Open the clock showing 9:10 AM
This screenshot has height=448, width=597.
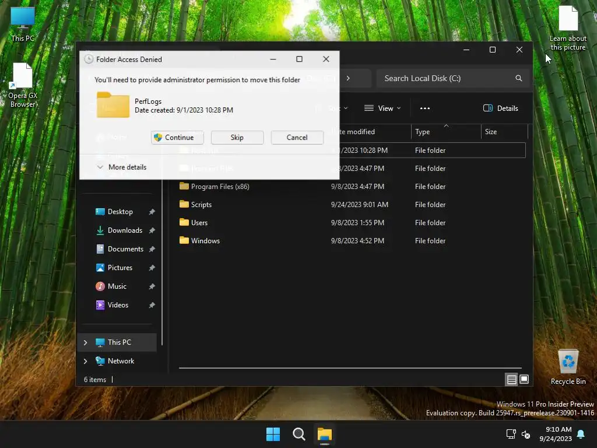tap(556, 434)
